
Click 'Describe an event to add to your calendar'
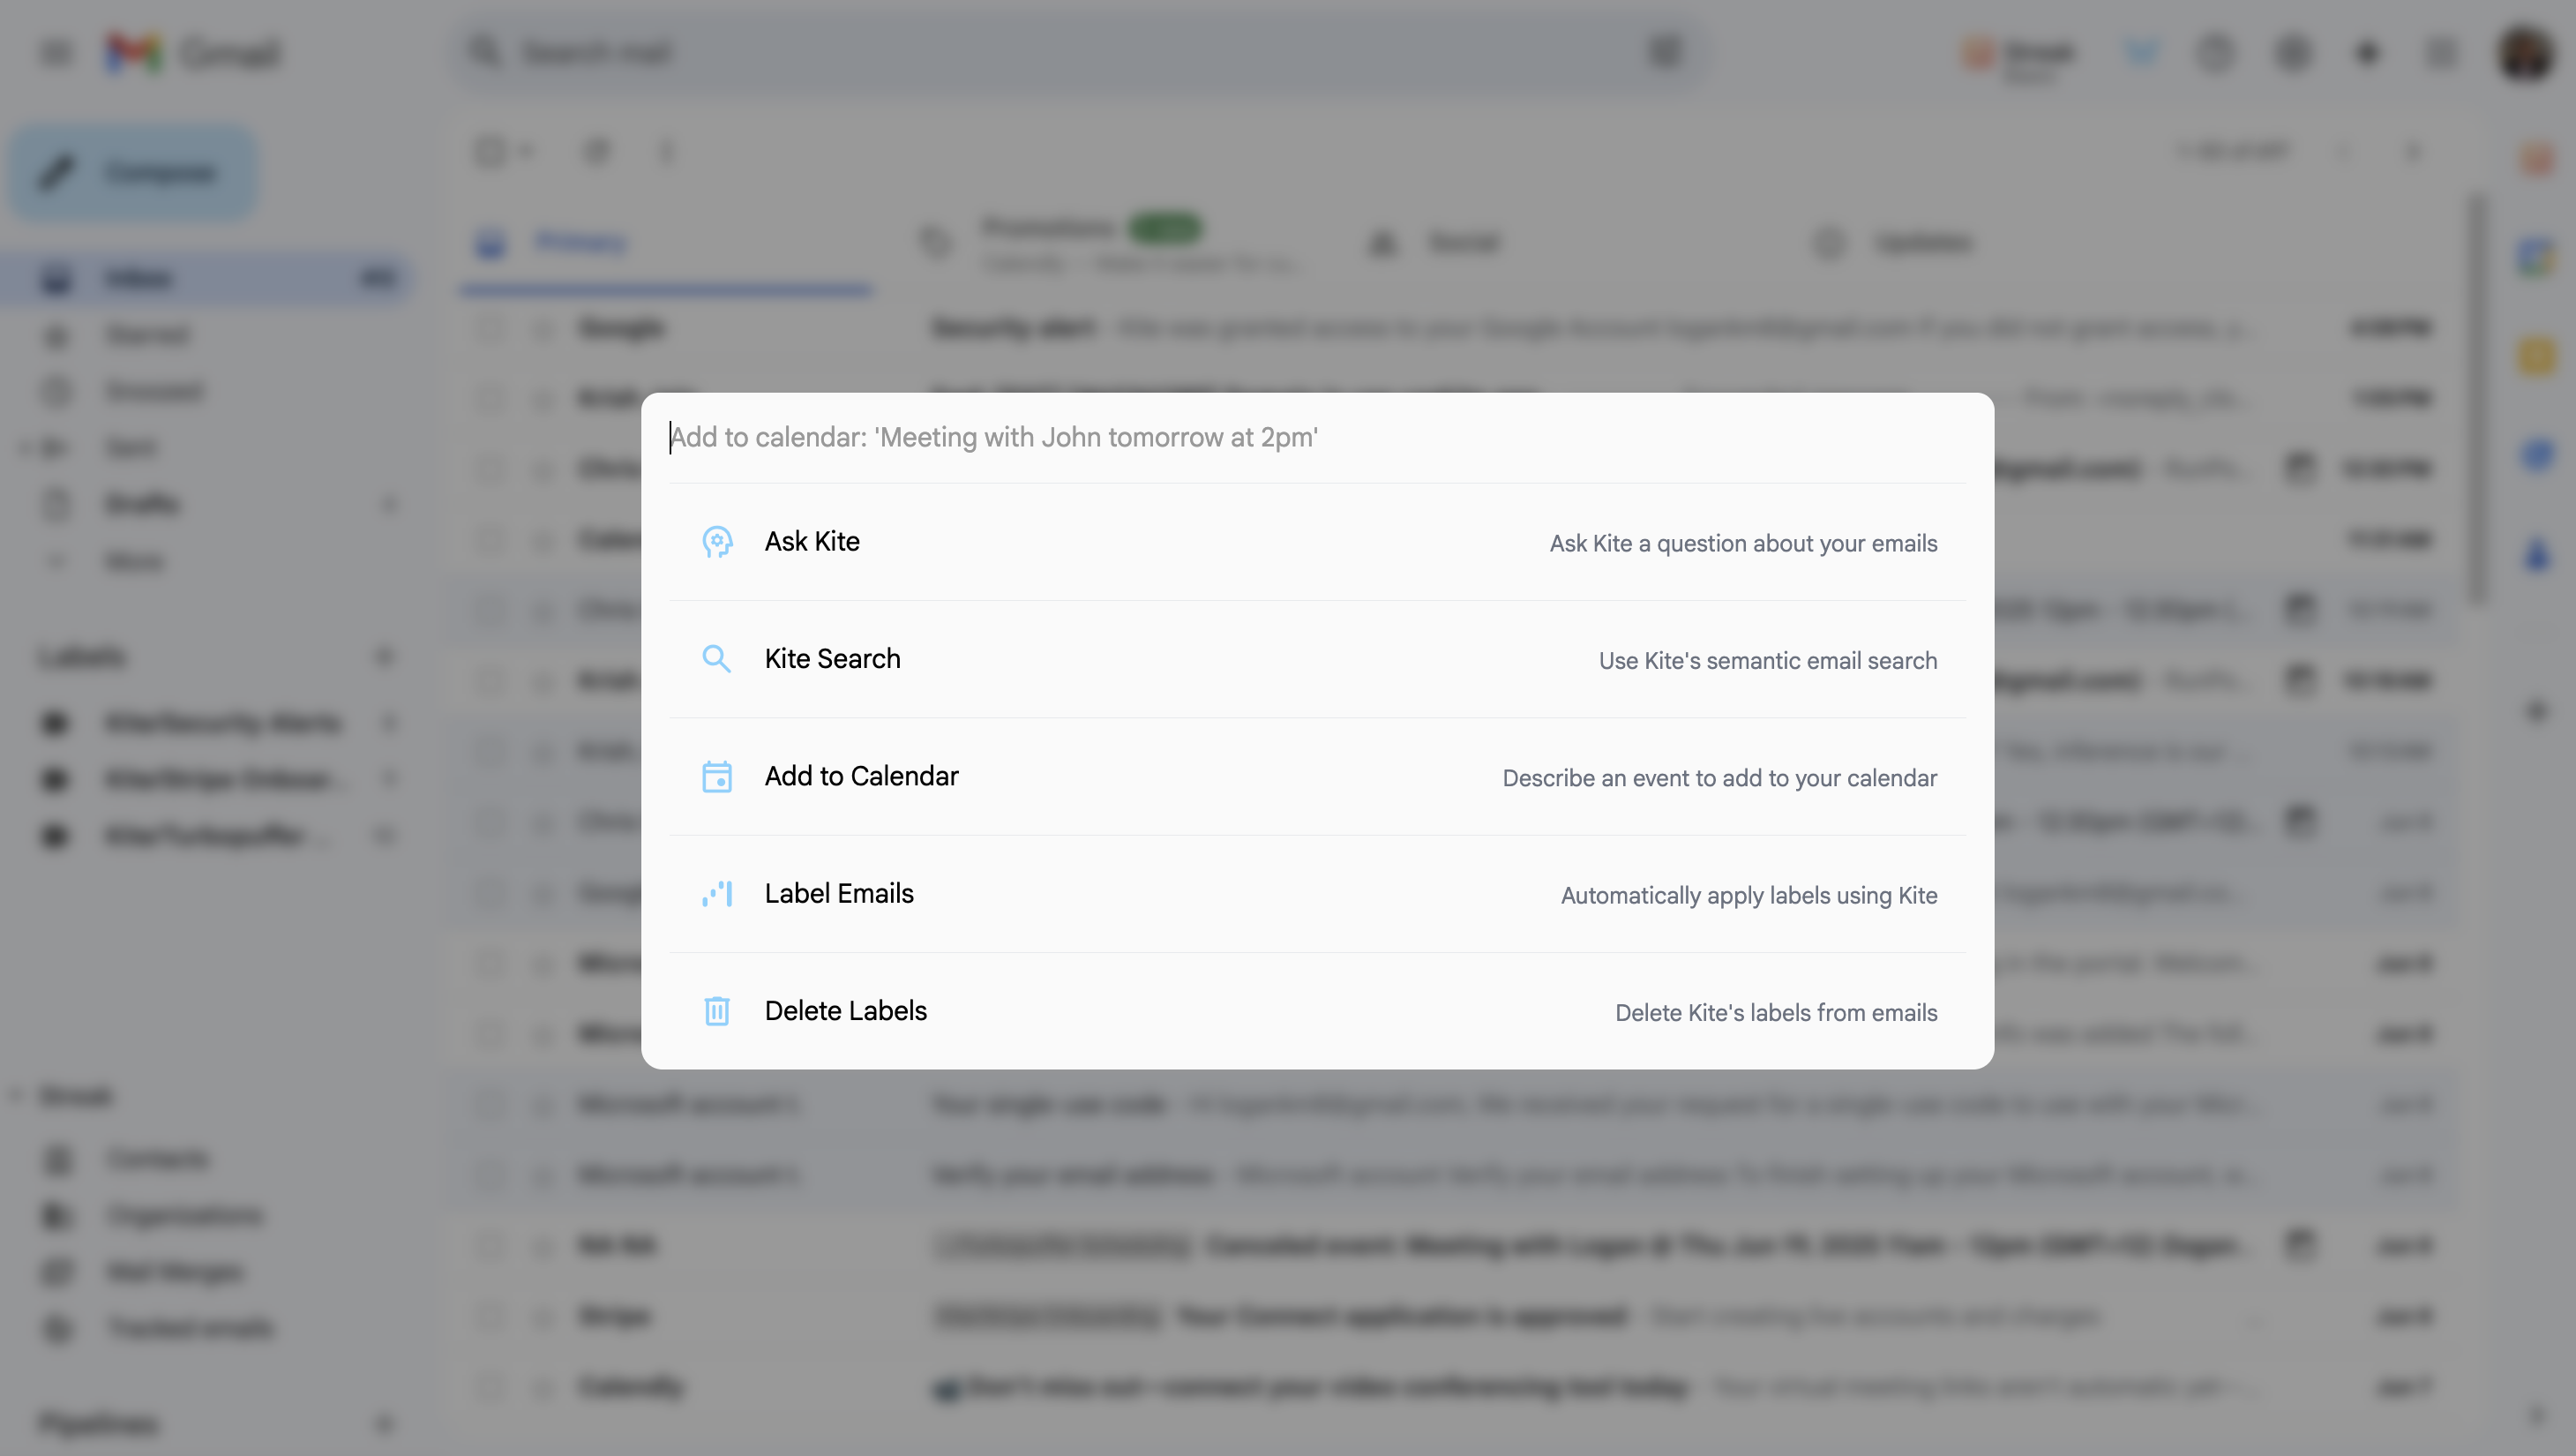[x=1719, y=778]
